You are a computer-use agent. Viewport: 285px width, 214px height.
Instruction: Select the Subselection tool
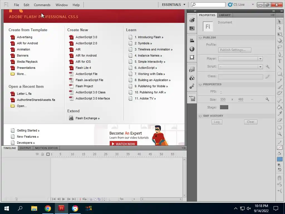coord(279,28)
